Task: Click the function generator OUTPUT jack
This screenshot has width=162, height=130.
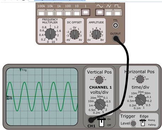Action: [116, 38]
